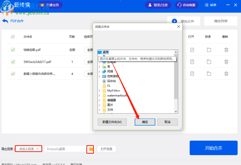Image resolution: width=241 pixels, height=165 pixels.
Task: Click the 页数 column header
Action: click(x=72, y=37)
